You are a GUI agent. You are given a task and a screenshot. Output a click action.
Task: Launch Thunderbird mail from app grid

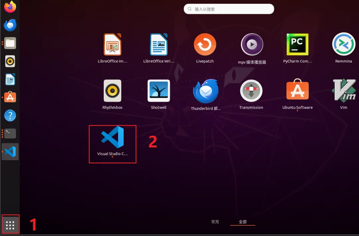click(206, 95)
